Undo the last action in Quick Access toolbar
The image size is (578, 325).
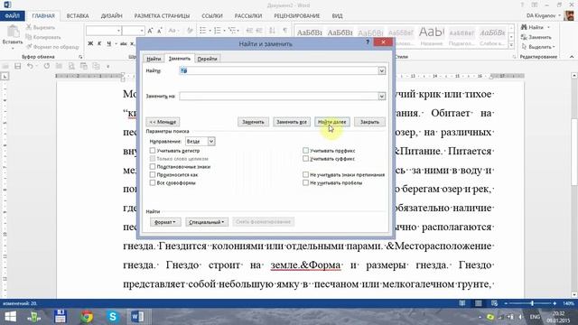point(30,66)
